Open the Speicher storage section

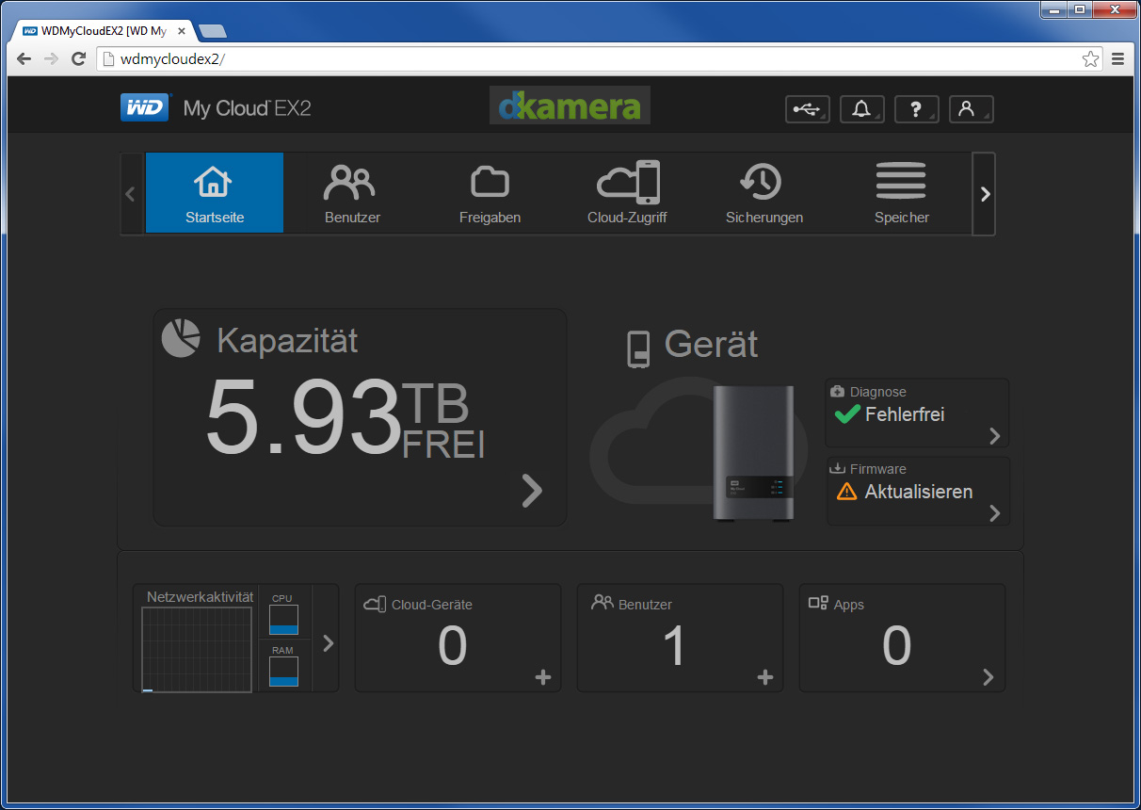[902, 193]
